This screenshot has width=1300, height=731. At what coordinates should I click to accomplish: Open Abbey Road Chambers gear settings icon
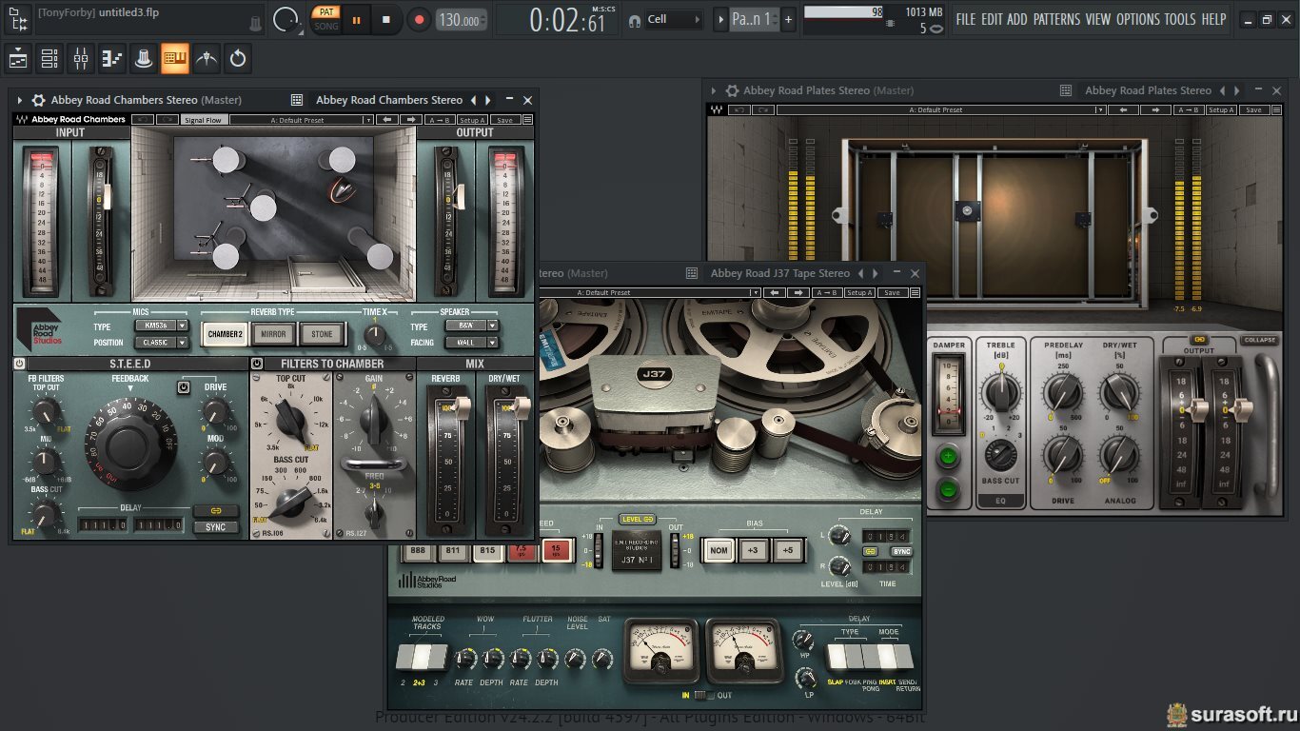38,100
